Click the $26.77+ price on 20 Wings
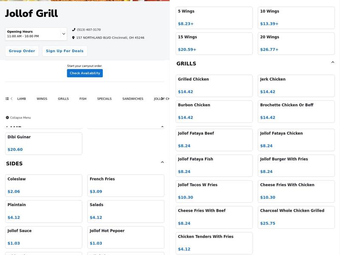The width and height of the screenshot is (340, 255). pos(269,49)
